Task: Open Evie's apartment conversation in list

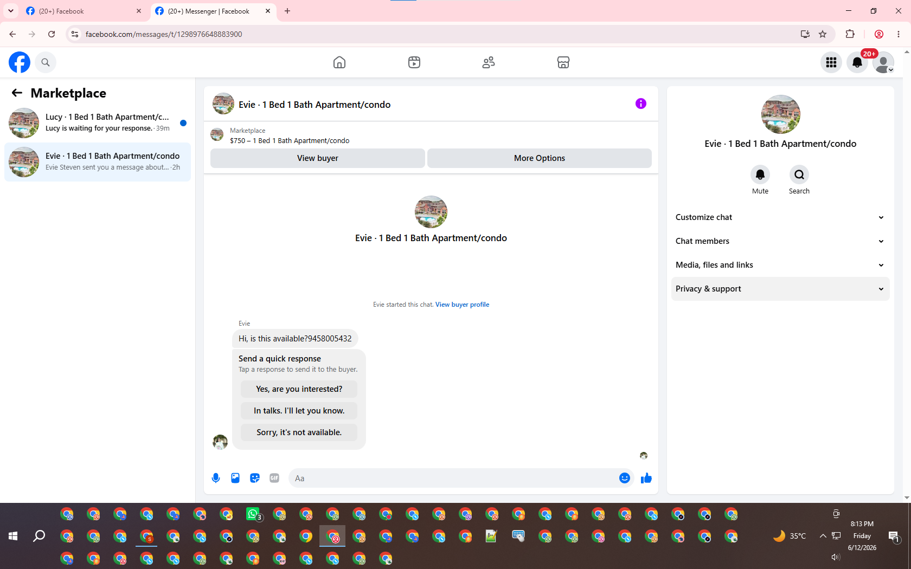Action: 98,162
